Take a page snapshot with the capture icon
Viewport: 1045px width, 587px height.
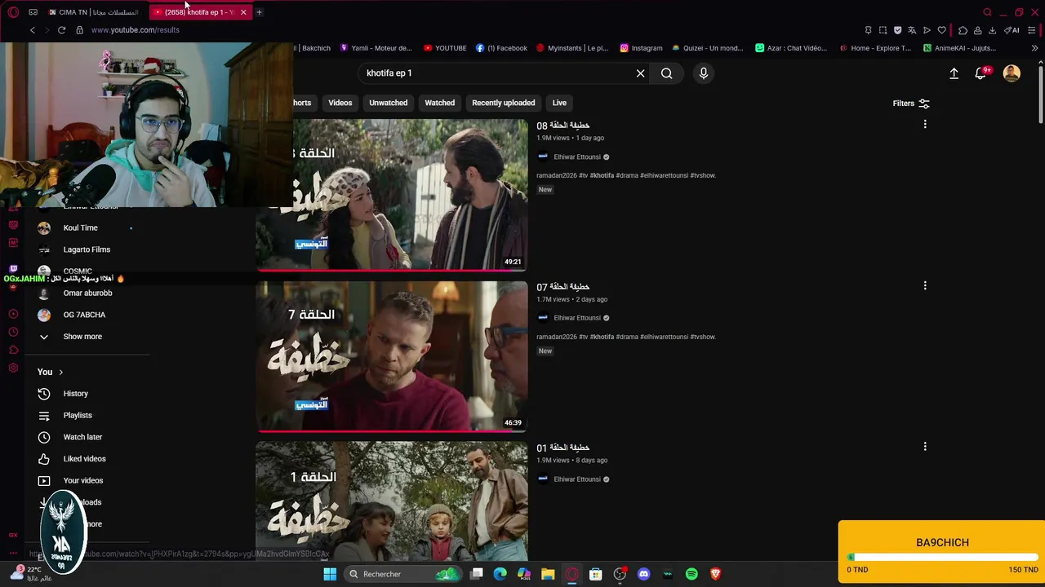click(x=883, y=30)
